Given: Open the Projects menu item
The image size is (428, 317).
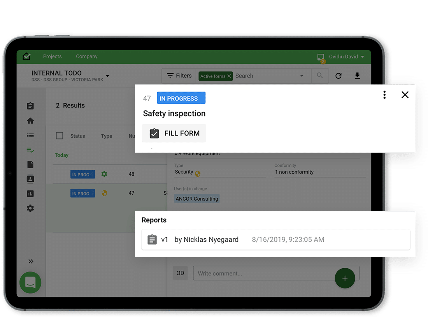Looking at the screenshot, I should tap(52, 56).
